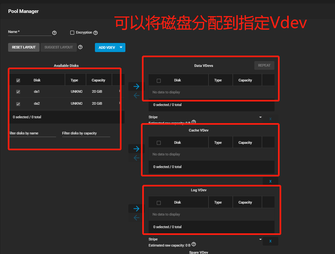
Task: Click the REPEAT button in Data VDevs
Action: pyautogui.click(x=264, y=65)
